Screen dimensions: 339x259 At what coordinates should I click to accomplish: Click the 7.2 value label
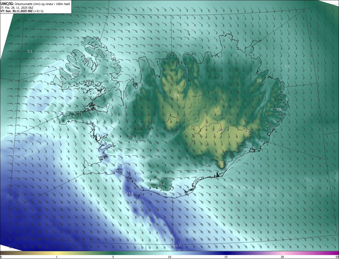[x=287, y=66]
